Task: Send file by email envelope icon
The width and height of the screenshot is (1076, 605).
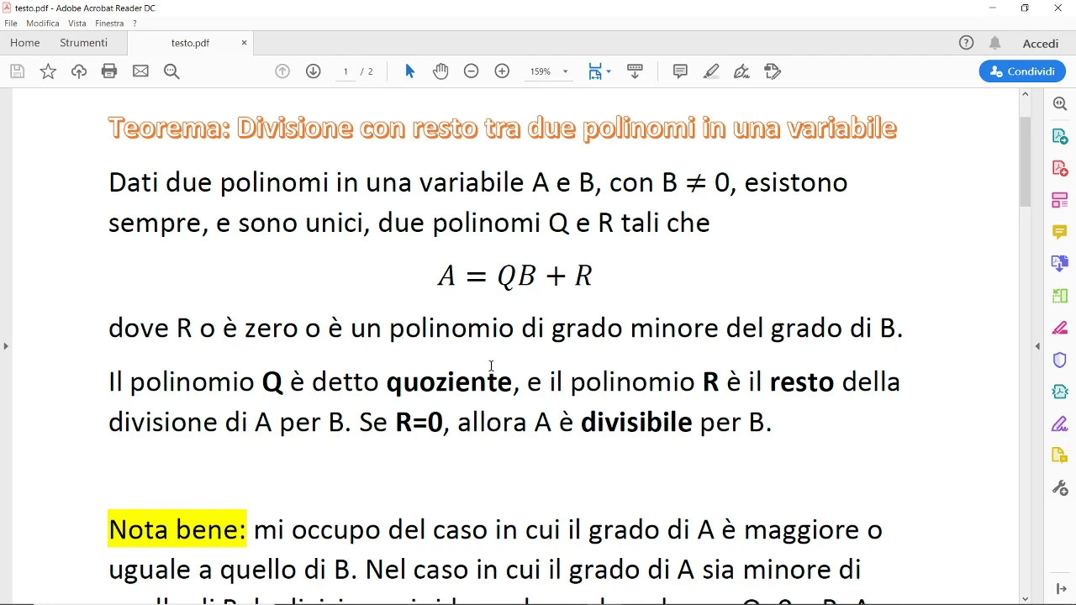Action: [140, 71]
